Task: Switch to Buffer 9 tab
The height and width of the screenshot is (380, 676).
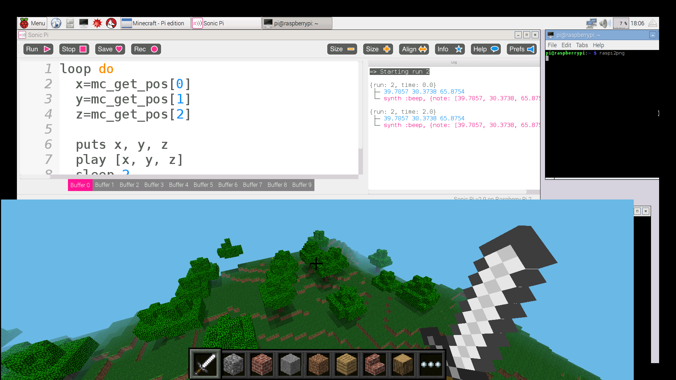Action: click(302, 185)
